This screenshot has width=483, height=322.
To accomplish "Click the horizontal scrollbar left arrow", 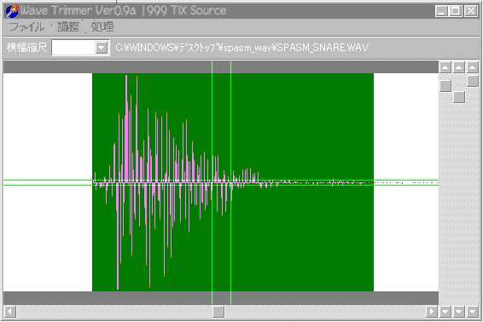I will click(x=10, y=312).
